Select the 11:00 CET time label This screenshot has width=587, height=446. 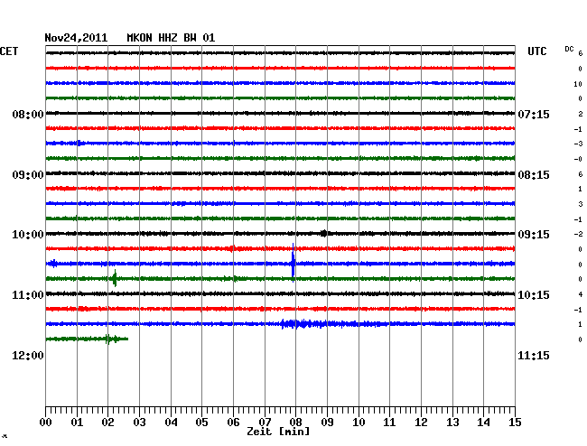28,295
